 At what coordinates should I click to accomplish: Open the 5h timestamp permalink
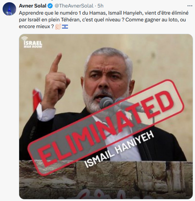tap(100, 6)
